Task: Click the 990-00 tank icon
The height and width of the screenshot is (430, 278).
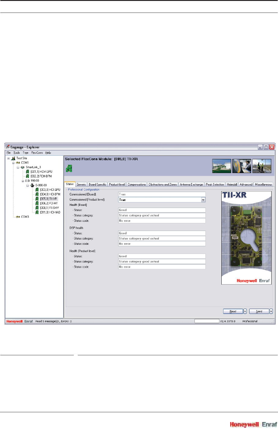Action: coord(28,181)
